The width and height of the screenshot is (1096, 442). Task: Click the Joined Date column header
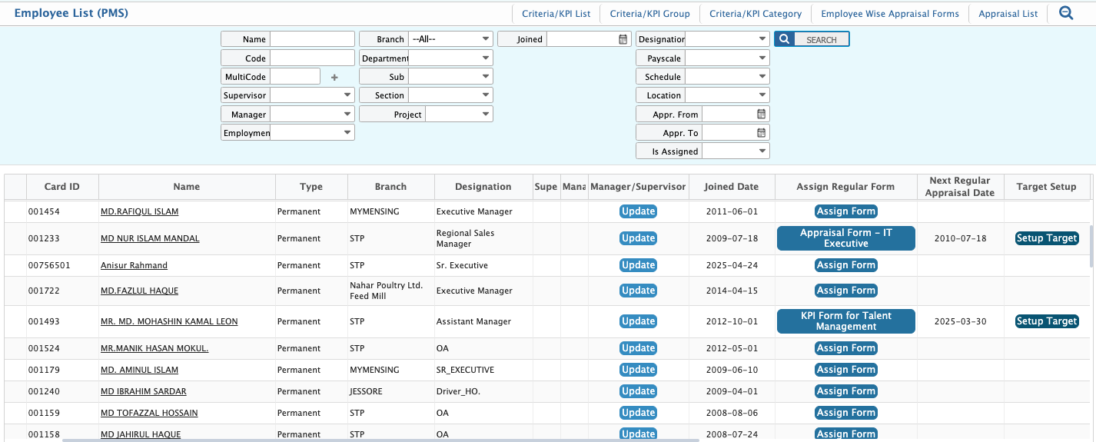click(731, 187)
